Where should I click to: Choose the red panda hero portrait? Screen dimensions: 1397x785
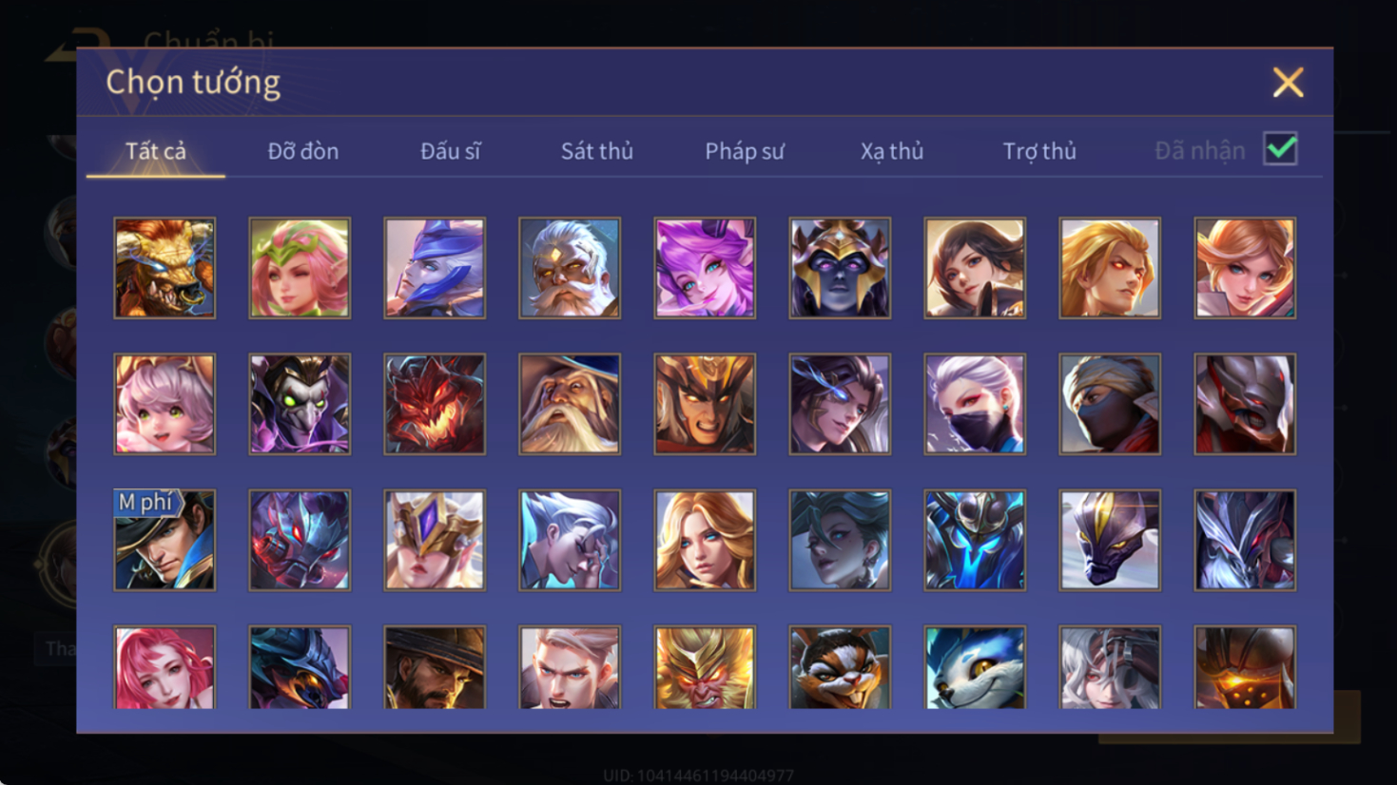tap(840, 666)
